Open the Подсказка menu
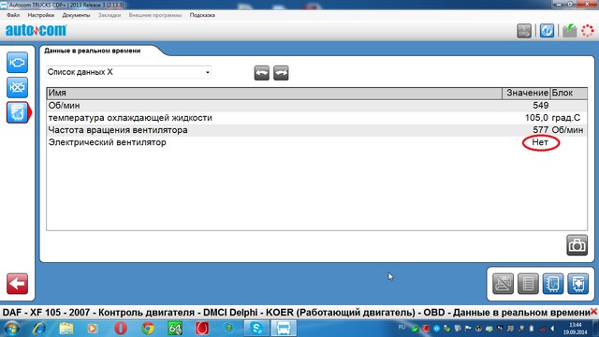The height and width of the screenshot is (337, 599). [x=202, y=15]
